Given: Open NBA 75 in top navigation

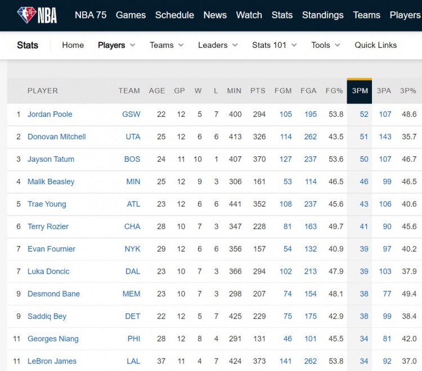Looking at the screenshot, I should point(91,15).
